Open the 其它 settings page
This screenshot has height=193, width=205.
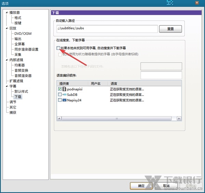(13, 107)
